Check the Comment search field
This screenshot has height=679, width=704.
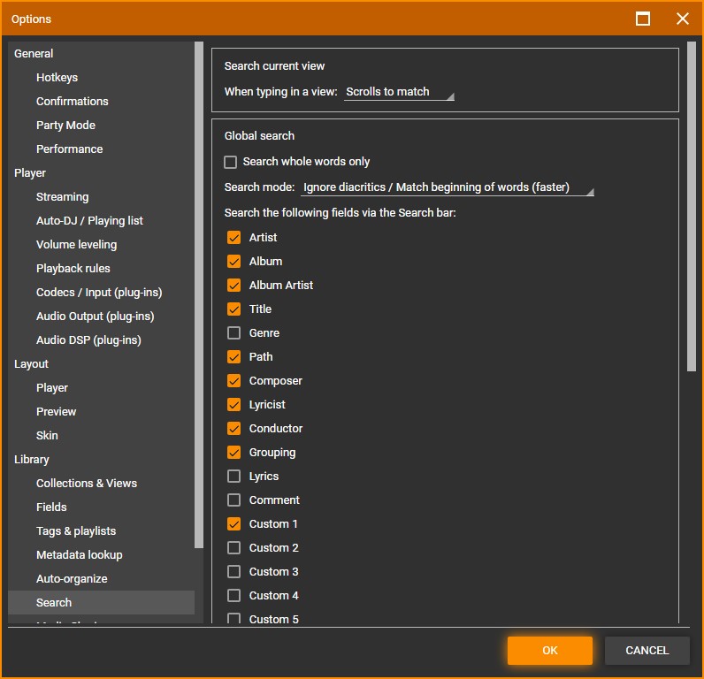tap(233, 500)
